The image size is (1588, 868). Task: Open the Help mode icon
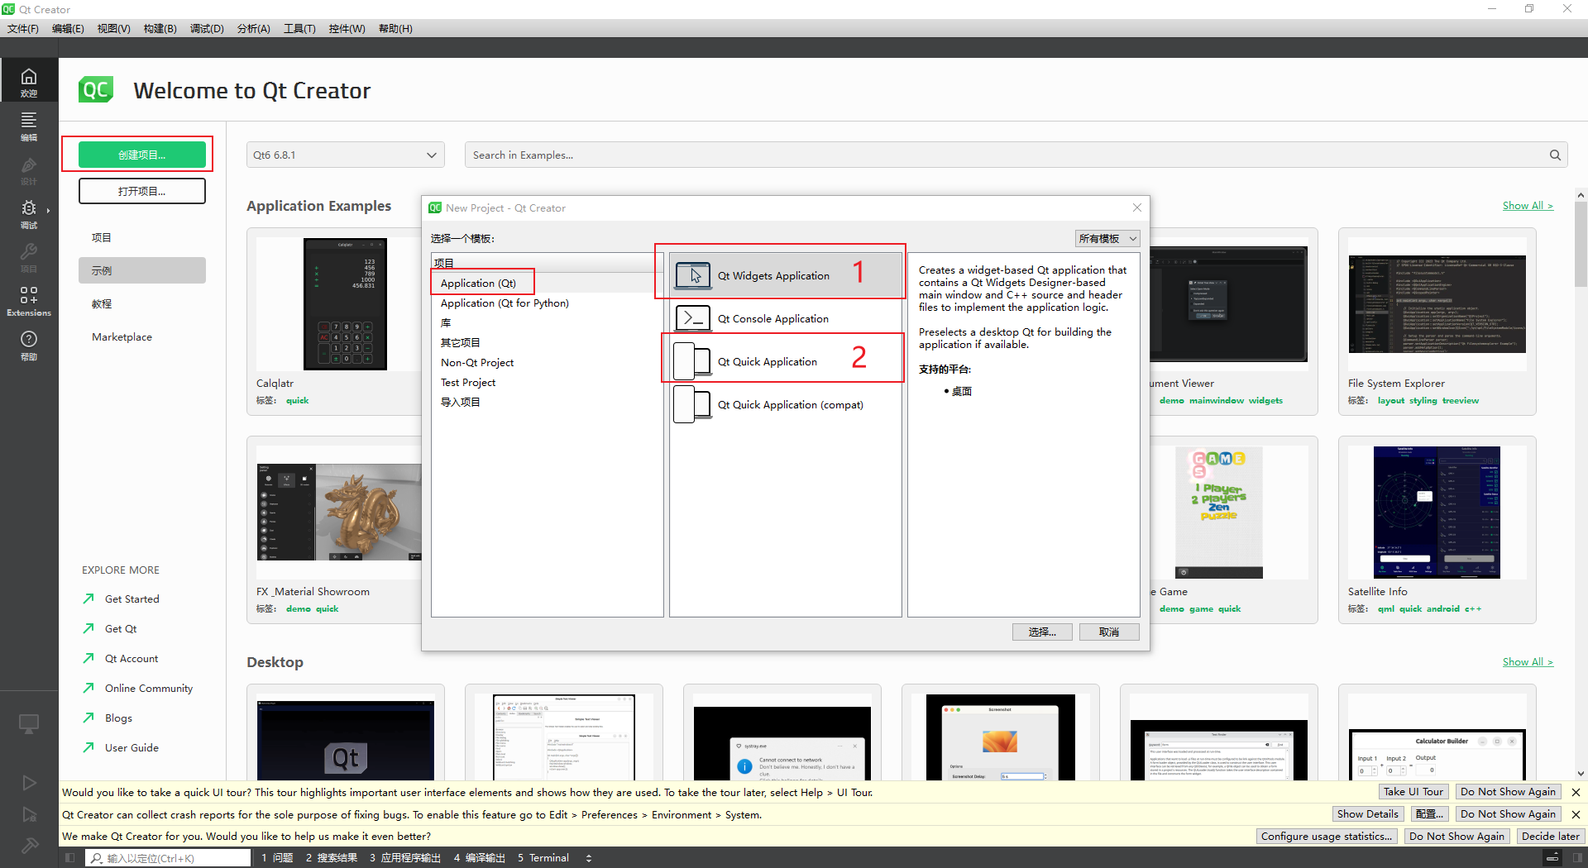click(x=29, y=345)
